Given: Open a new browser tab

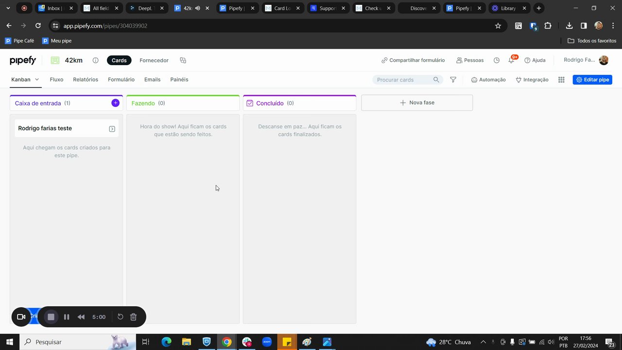Looking at the screenshot, I should 538,8.
